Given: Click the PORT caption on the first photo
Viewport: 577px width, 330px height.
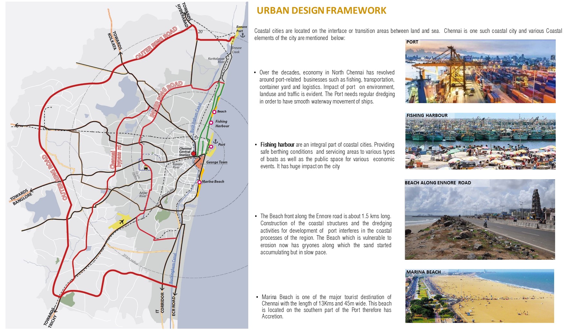Looking at the screenshot, I should 412,42.
